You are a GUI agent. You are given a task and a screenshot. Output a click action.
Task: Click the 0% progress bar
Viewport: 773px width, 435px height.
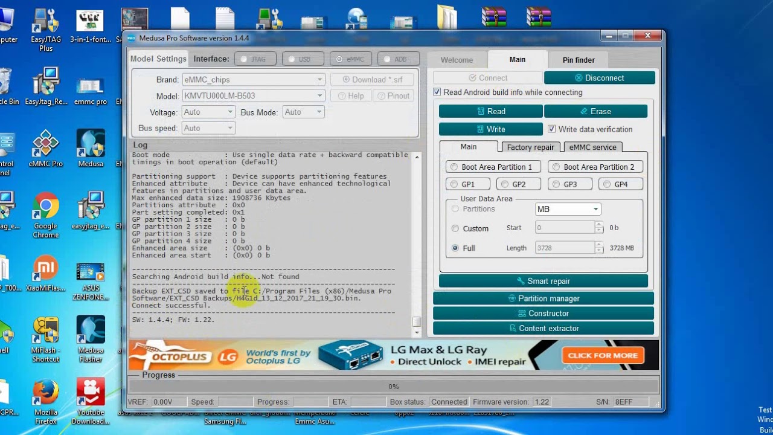(x=394, y=387)
